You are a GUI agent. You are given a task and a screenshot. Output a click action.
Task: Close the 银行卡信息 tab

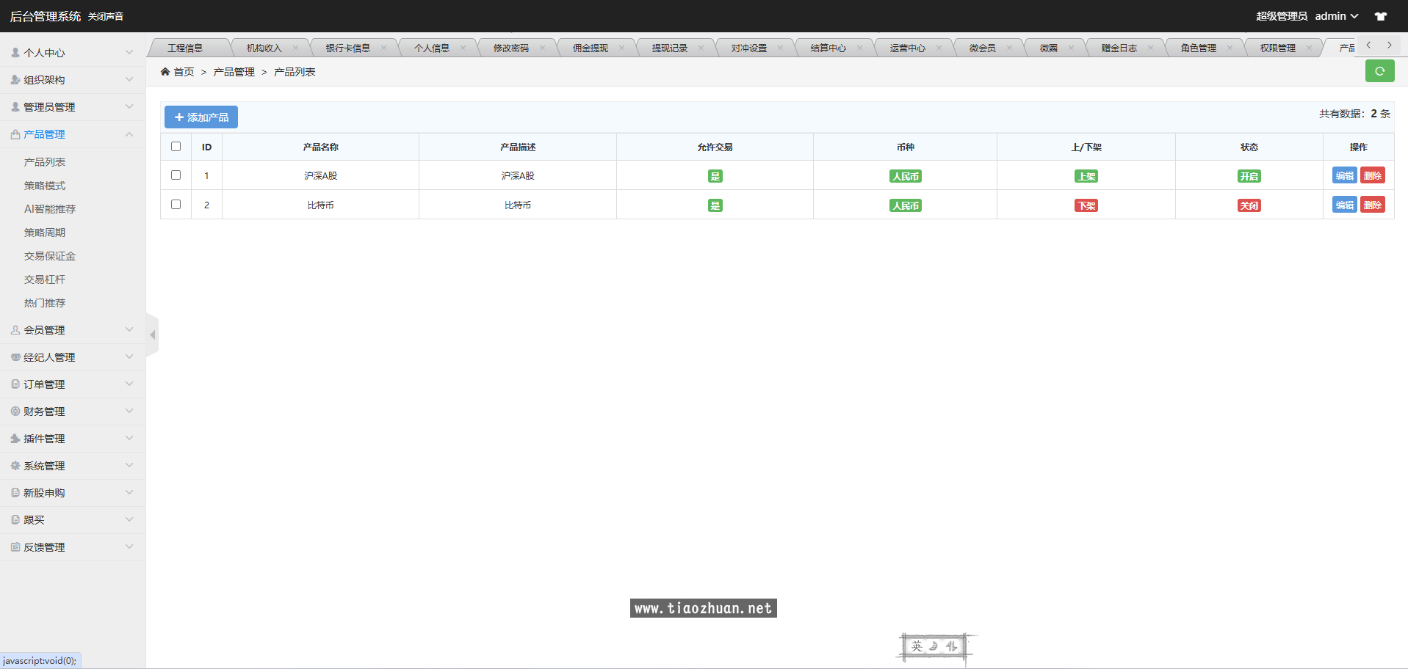tap(384, 48)
